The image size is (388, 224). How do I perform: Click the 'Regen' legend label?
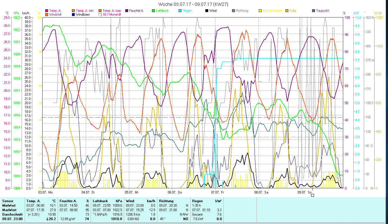point(187,11)
